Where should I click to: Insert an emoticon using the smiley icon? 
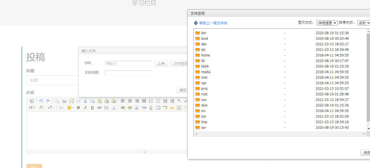click(x=172, y=108)
